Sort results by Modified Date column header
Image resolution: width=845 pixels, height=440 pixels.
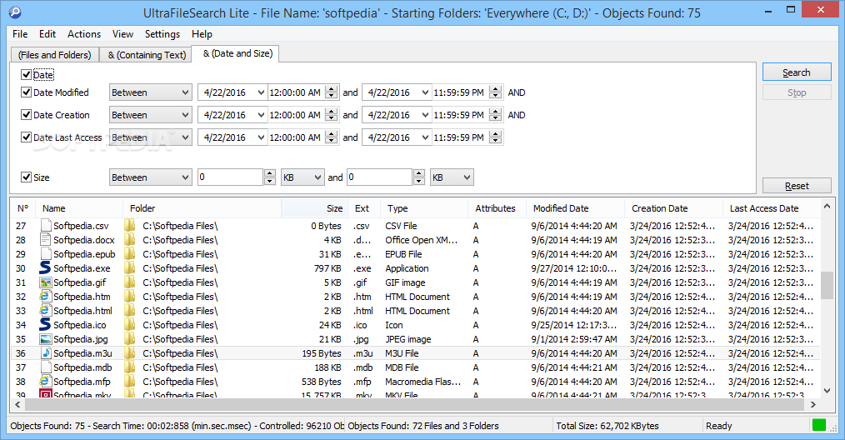pyautogui.click(x=575, y=208)
